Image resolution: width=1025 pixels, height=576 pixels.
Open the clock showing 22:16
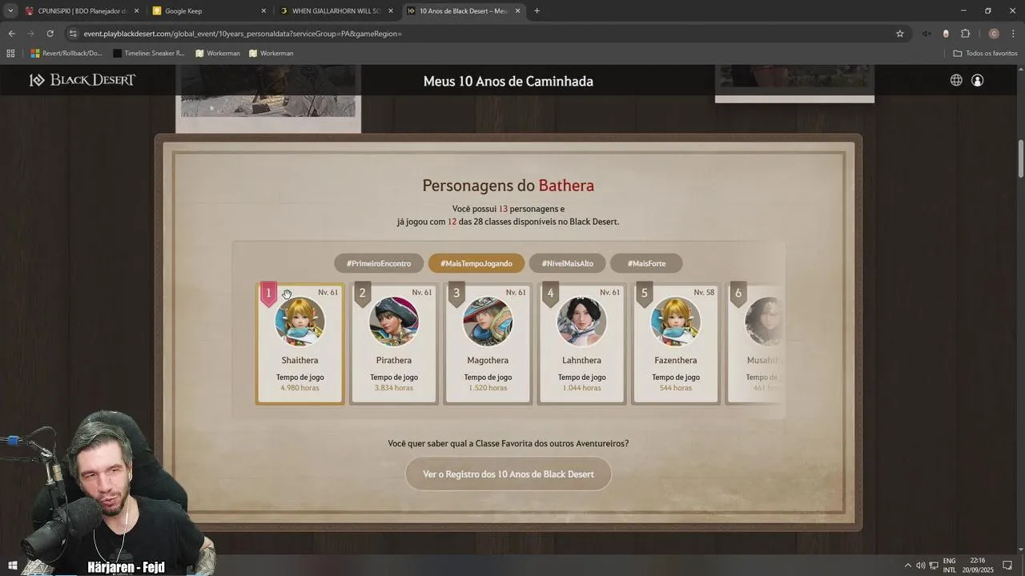click(x=977, y=565)
